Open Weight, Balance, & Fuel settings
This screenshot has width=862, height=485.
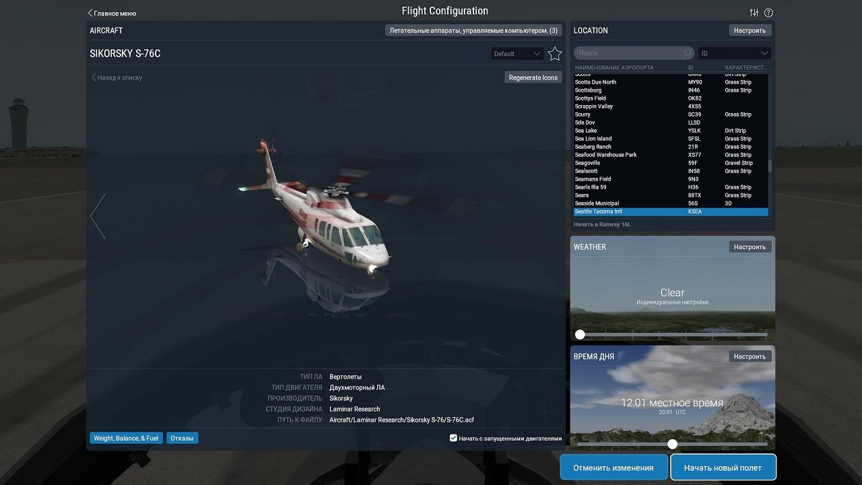(125, 438)
